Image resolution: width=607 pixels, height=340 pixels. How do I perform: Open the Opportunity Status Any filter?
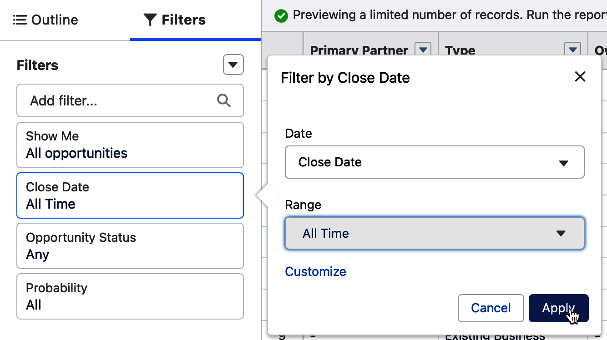(130, 246)
